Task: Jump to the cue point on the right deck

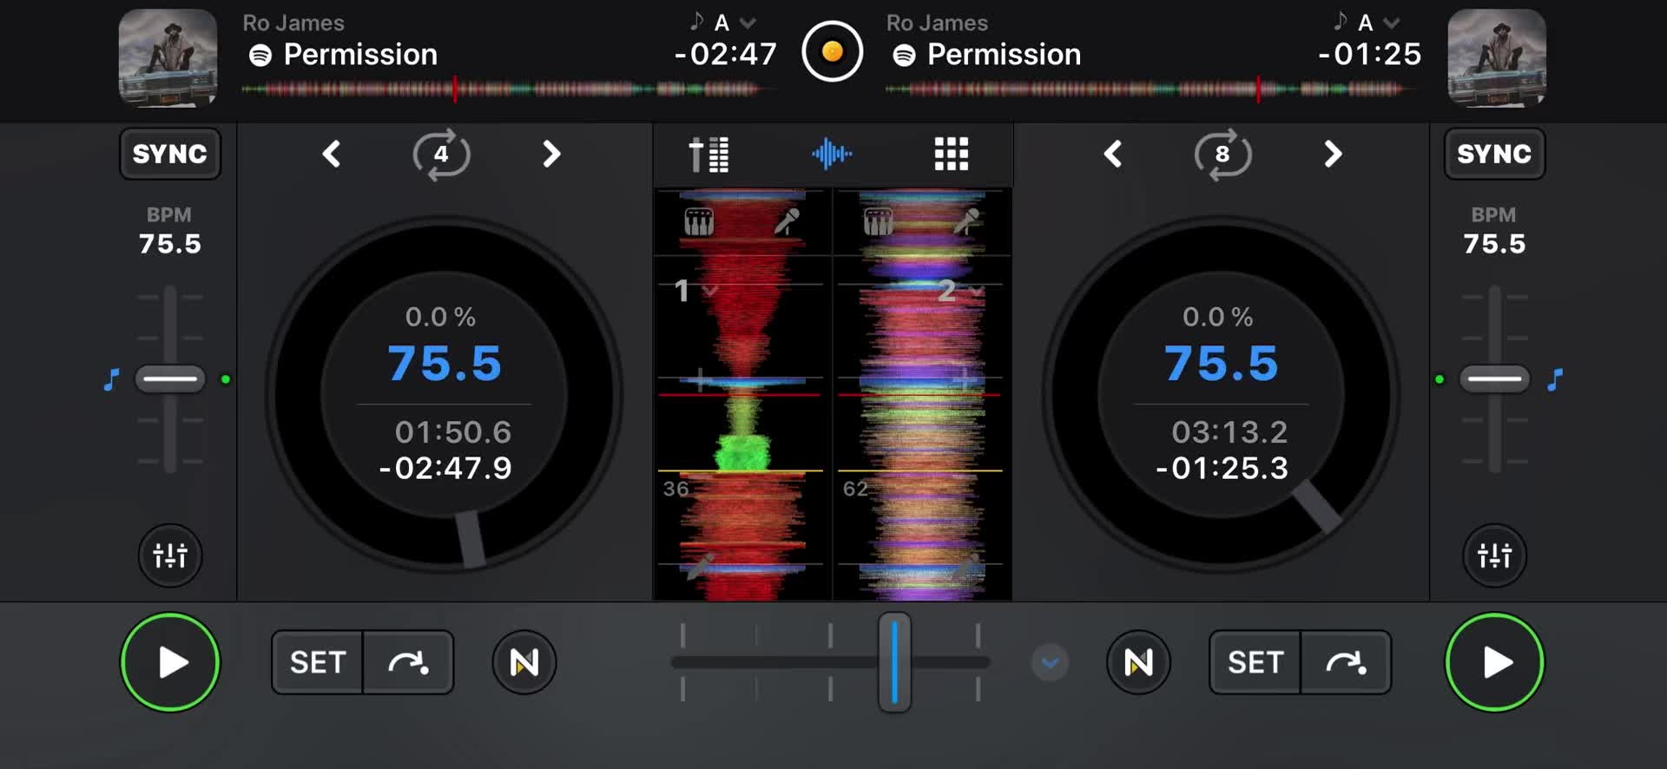Action: tap(1346, 662)
